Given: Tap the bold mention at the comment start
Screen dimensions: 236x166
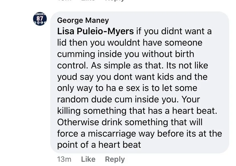Looking at the screenshot, I should click(x=95, y=31).
